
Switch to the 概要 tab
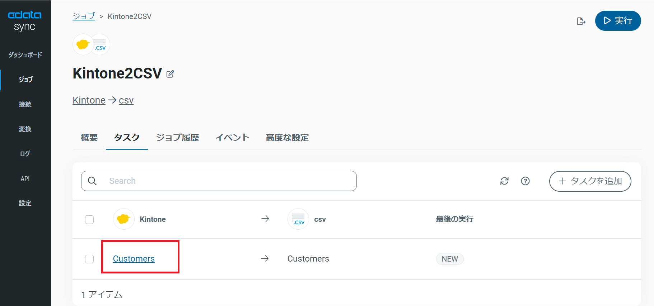coord(89,138)
